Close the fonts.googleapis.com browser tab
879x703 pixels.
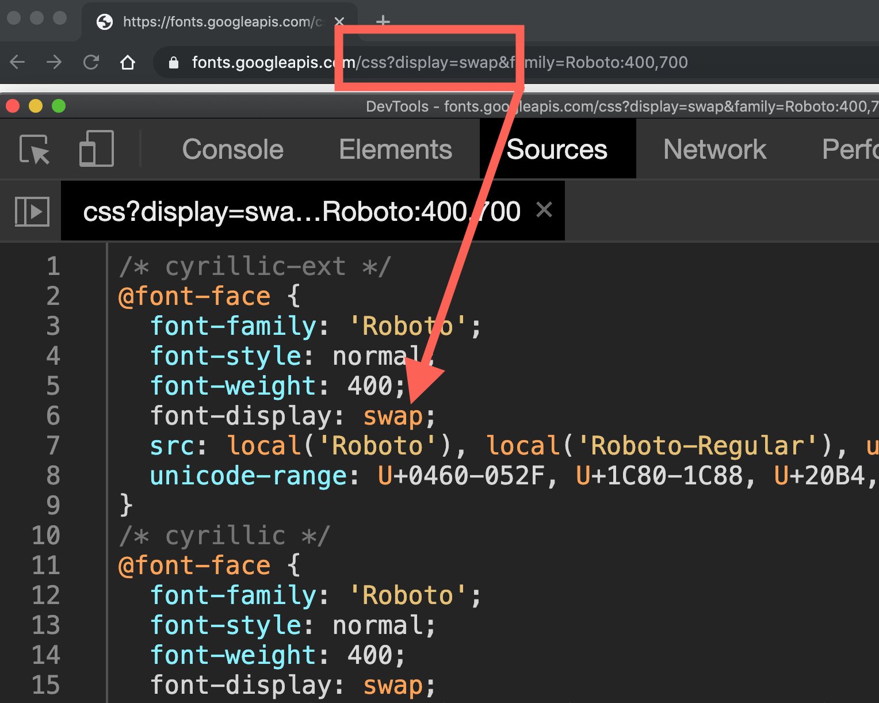(x=339, y=22)
